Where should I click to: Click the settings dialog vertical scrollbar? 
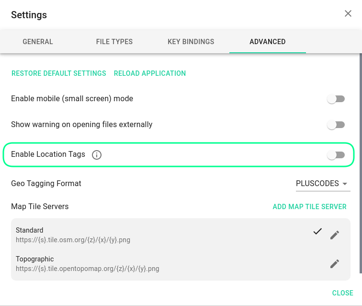click(x=361, y=163)
